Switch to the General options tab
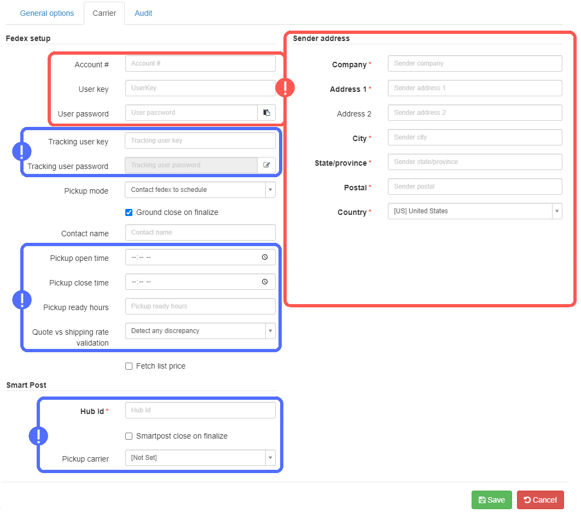581x513 pixels. click(47, 13)
